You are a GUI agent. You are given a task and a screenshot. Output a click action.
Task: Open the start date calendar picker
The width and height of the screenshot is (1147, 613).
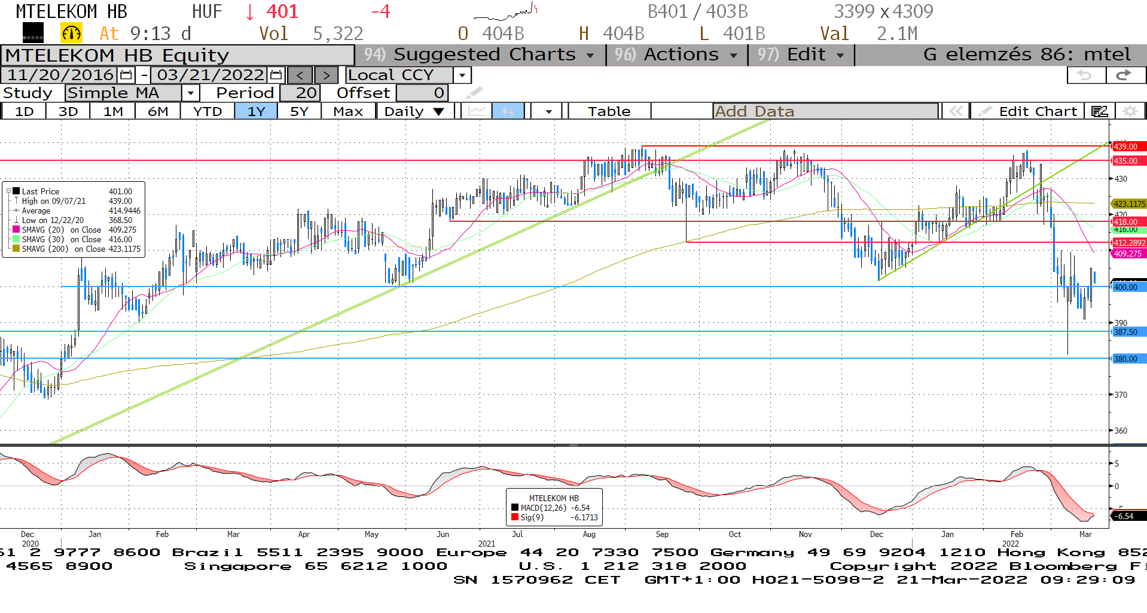tap(126, 75)
